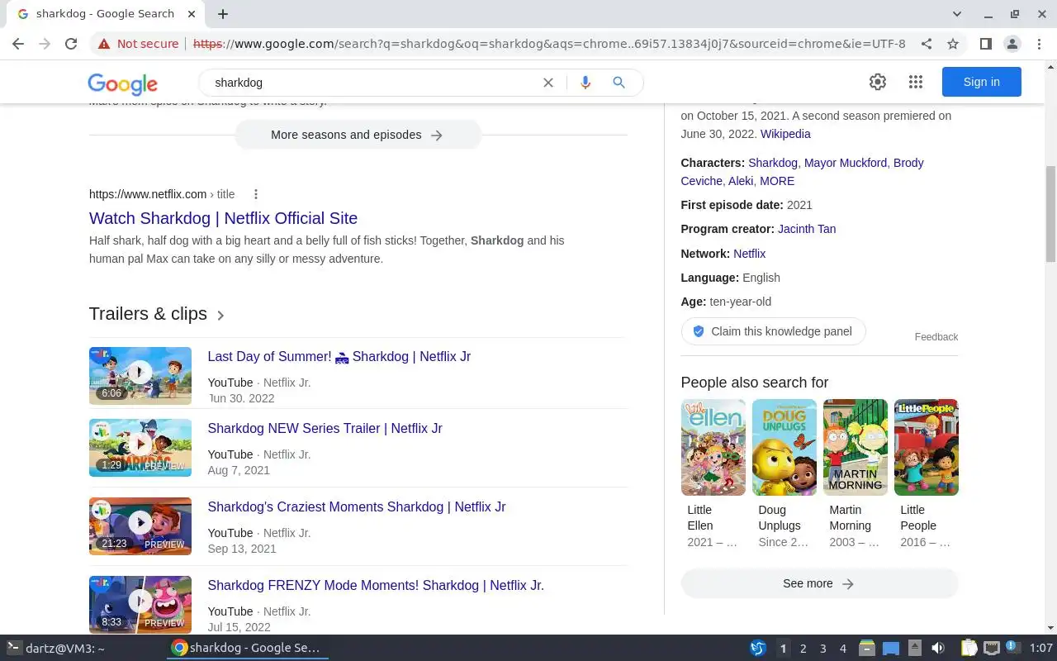Share this page from the address bar
The height and width of the screenshot is (661, 1057).
(927, 44)
